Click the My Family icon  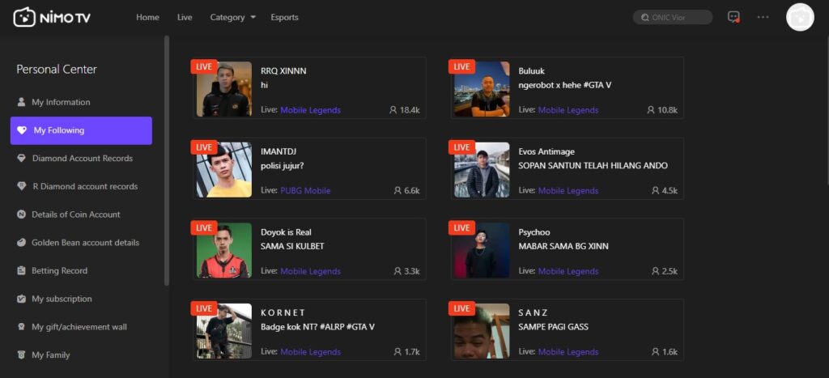pyautogui.click(x=21, y=355)
